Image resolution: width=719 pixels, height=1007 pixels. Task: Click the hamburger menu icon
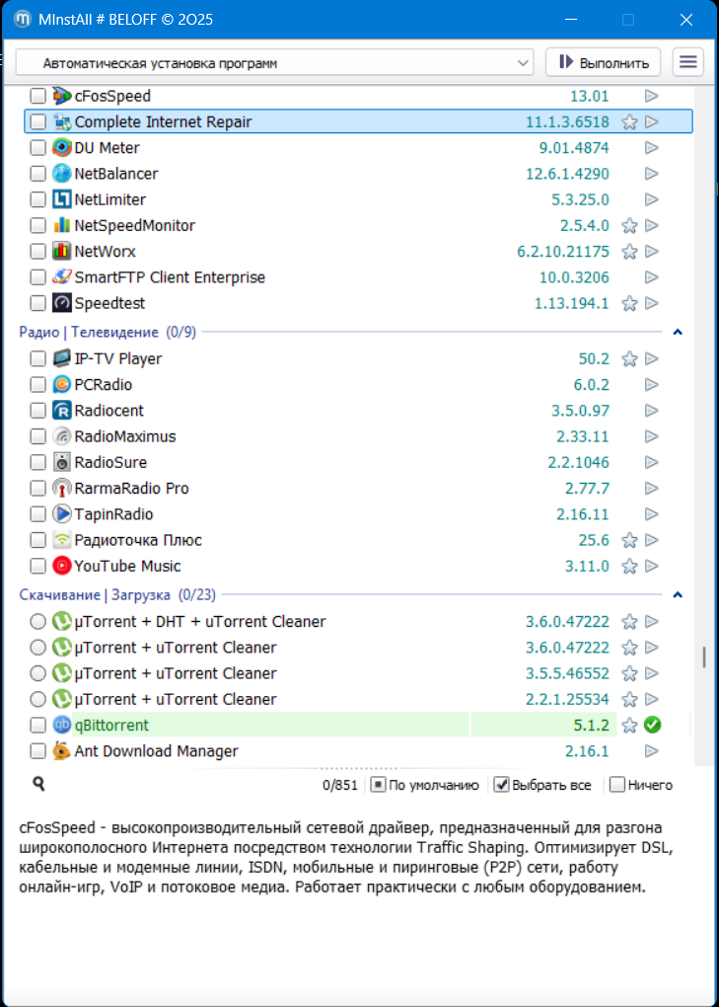click(687, 62)
